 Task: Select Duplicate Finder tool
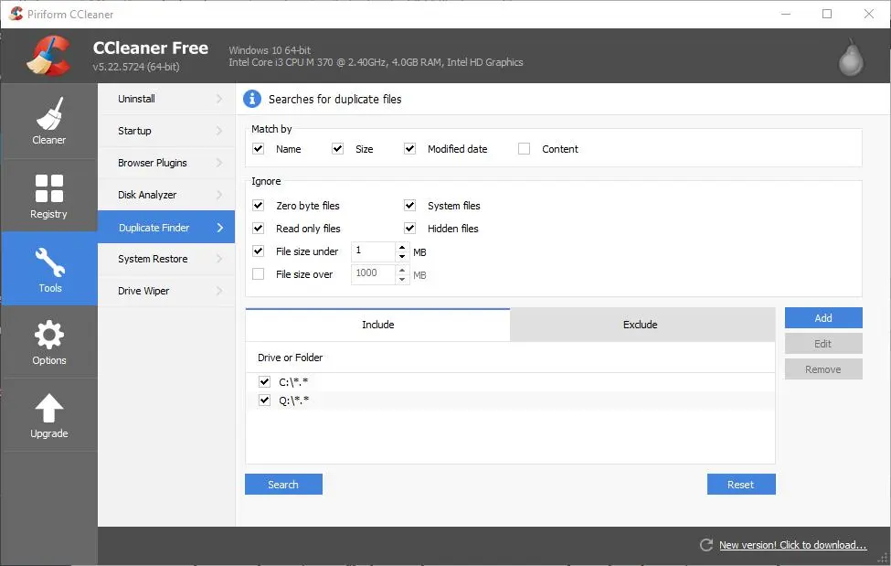tap(166, 227)
